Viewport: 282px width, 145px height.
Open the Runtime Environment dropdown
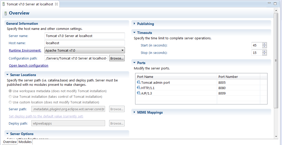pyautogui.click(x=122, y=50)
